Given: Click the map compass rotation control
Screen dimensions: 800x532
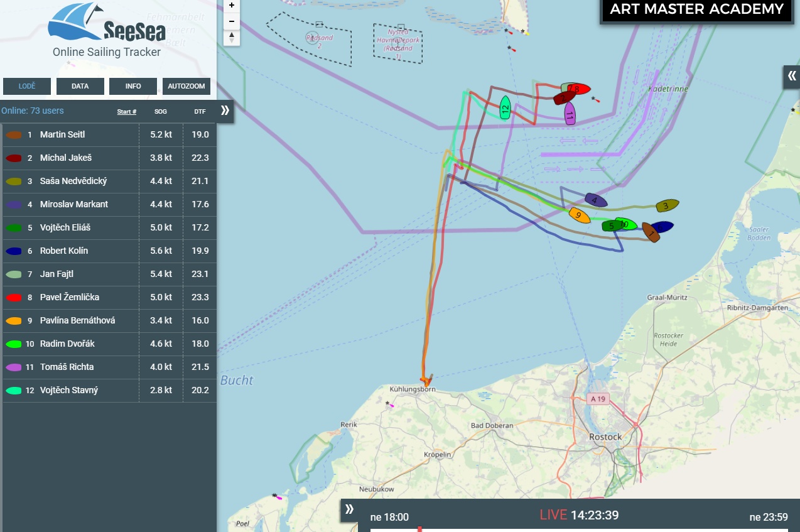Looking at the screenshot, I should click(232, 38).
